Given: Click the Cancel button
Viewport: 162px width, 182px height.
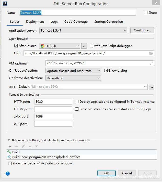Looking at the screenshot, I should [127, 173].
